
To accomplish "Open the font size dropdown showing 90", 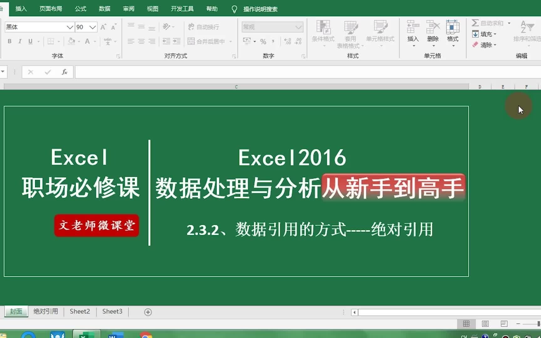I will 92,27.
